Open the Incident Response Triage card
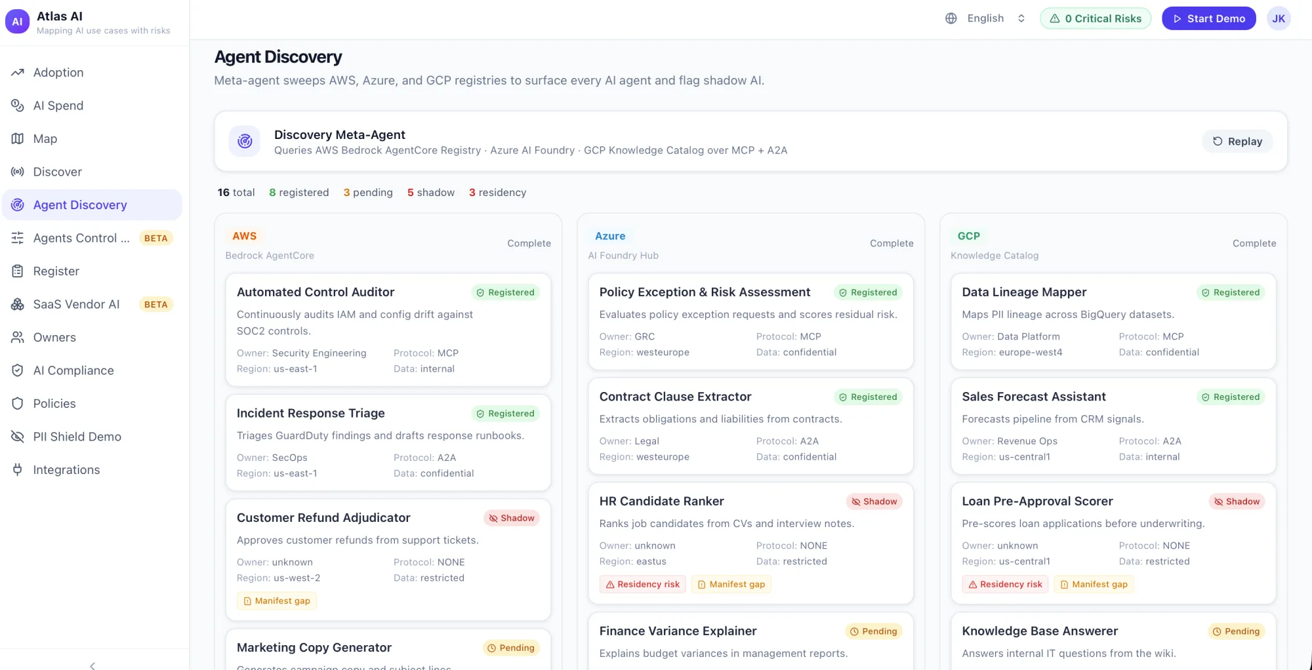Viewport: 1312px width, 670px height. point(388,443)
